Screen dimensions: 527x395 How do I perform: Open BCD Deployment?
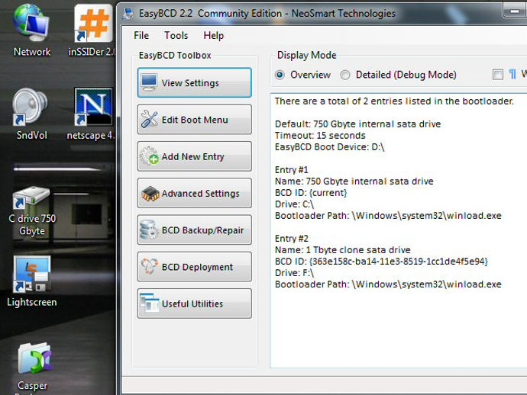[x=194, y=266]
